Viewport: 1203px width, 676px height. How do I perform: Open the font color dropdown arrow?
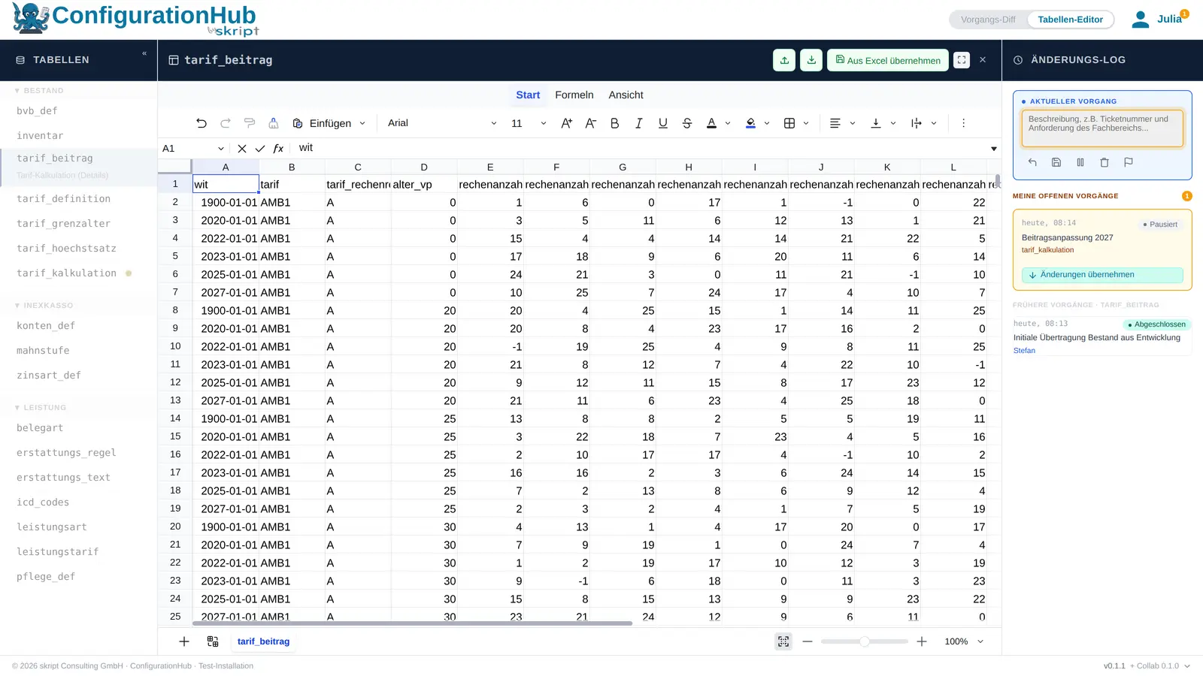point(728,123)
